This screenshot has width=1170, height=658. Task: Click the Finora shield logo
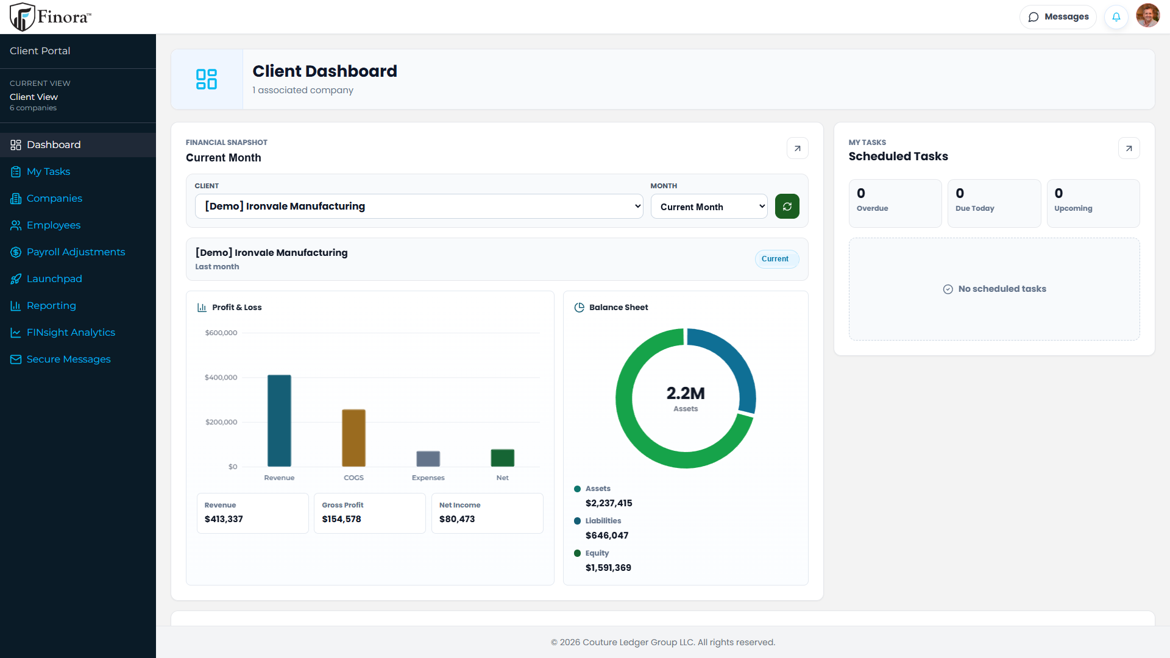pos(23,17)
